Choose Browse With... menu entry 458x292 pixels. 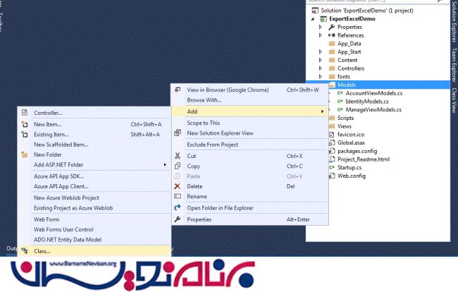250,100
